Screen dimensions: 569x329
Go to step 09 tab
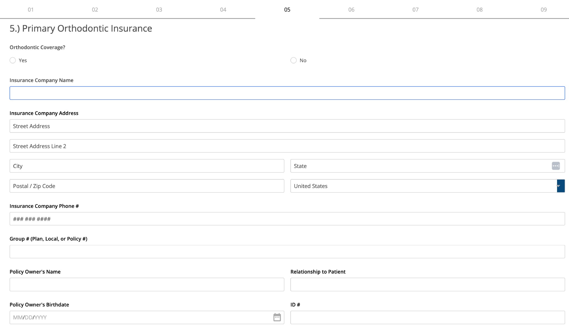544,10
